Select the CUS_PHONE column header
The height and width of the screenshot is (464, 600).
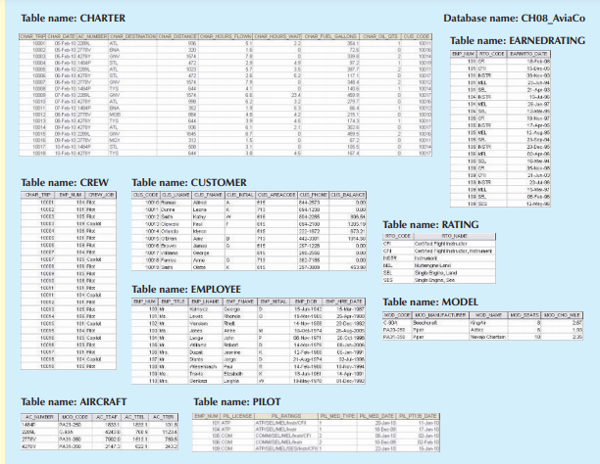pyautogui.click(x=313, y=195)
